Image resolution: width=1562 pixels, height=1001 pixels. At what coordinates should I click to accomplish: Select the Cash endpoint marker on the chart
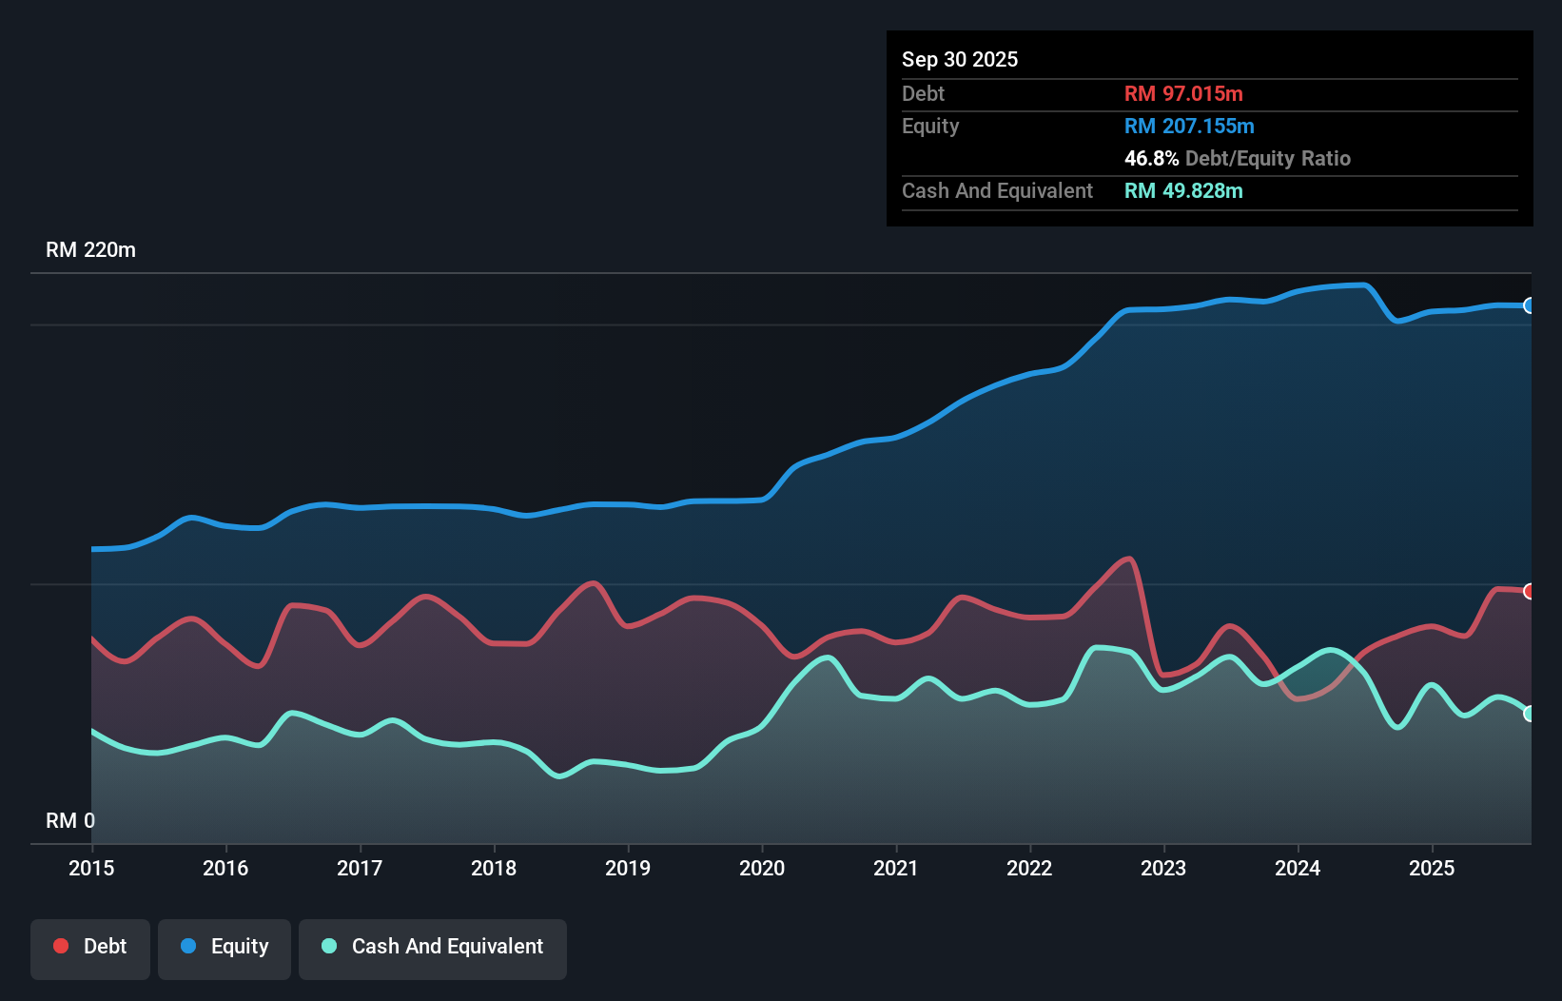pyautogui.click(x=1529, y=712)
